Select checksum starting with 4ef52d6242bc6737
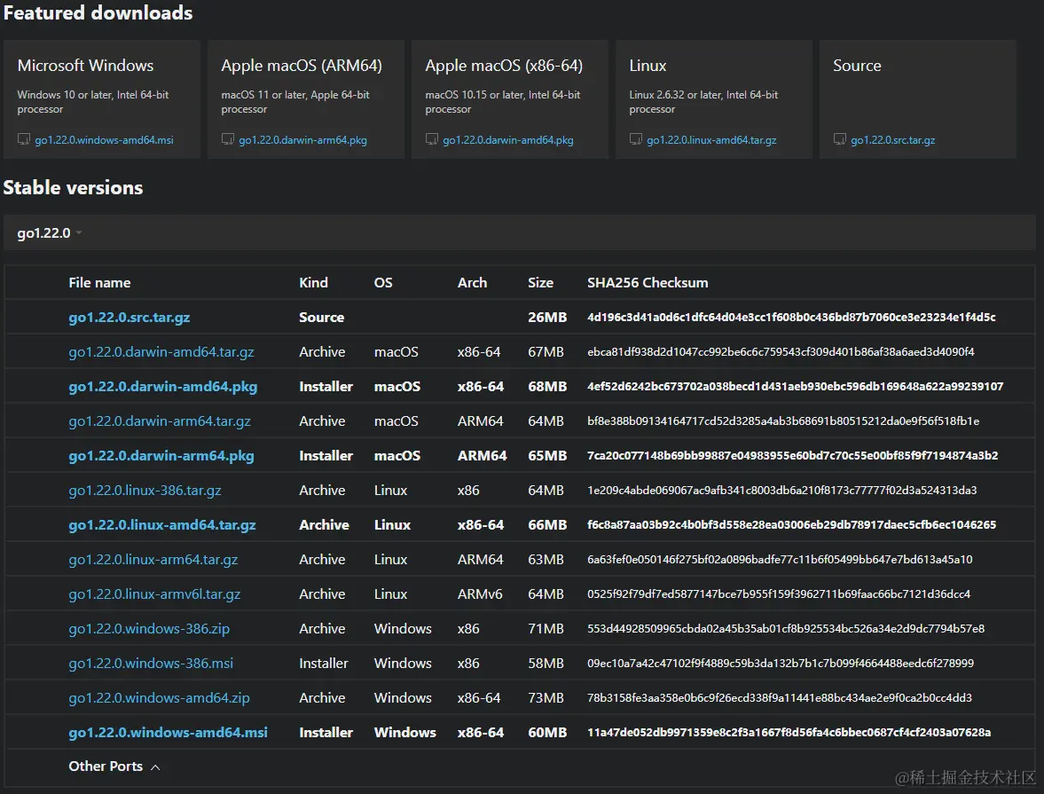Screen dimensions: 1044x794 (x=796, y=387)
